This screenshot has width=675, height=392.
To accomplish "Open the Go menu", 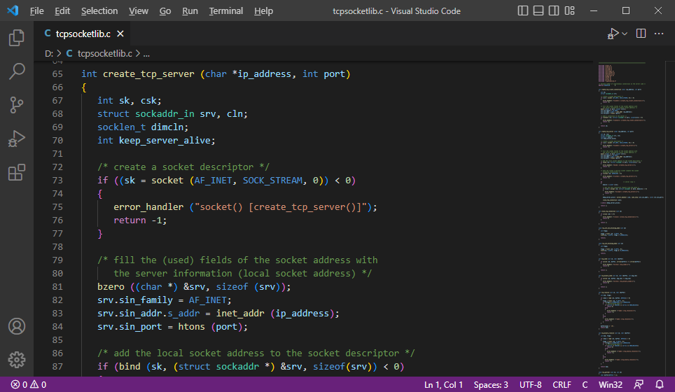I will click(165, 10).
